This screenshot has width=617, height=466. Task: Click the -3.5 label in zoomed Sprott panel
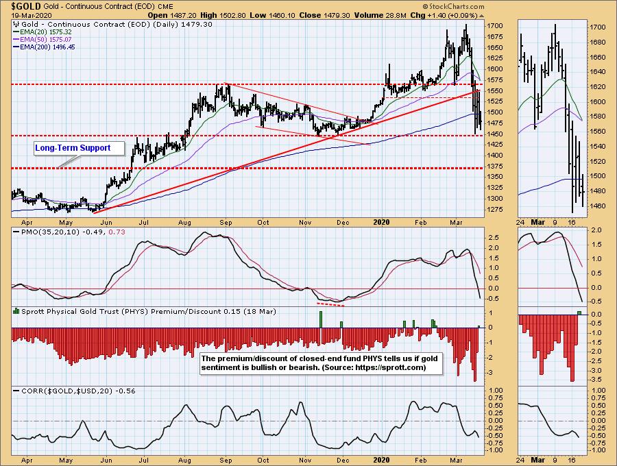coord(596,380)
